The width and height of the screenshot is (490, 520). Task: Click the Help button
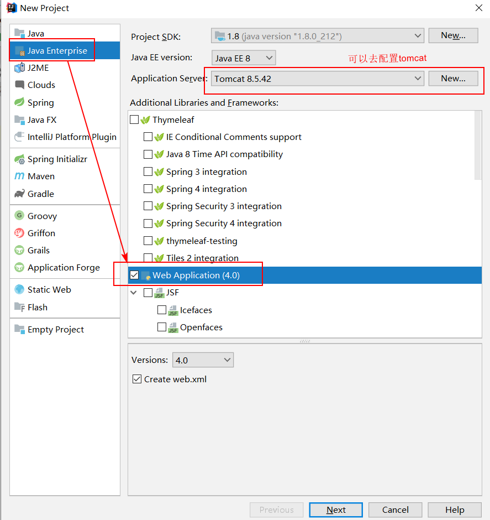455,509
